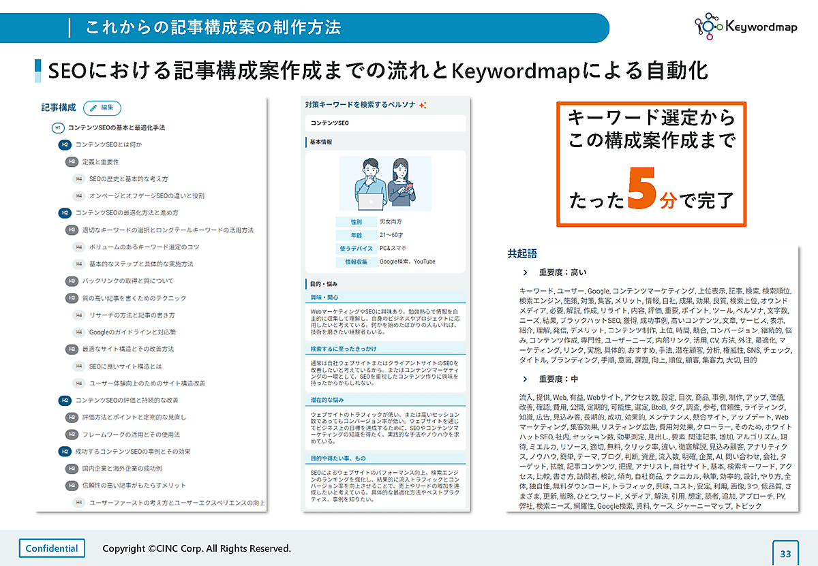
Task: Click the H4 badge beside Googleのガイドラインと対応策
Action: tap(78, 332)
